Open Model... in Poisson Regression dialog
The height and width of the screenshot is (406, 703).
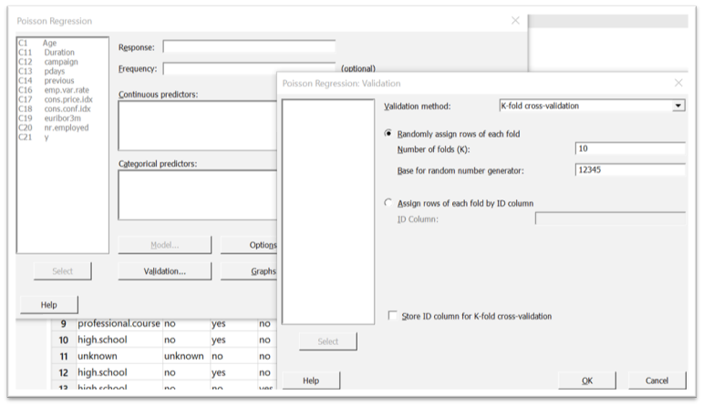point(164,245)
